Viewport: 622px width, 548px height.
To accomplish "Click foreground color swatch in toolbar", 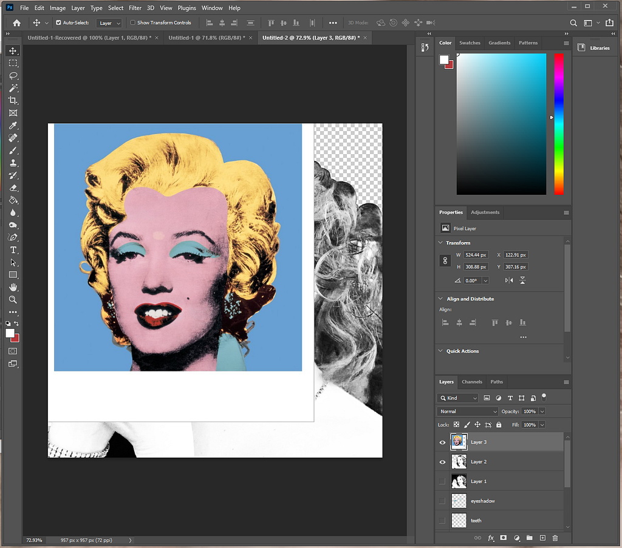I will pos(10,333).
